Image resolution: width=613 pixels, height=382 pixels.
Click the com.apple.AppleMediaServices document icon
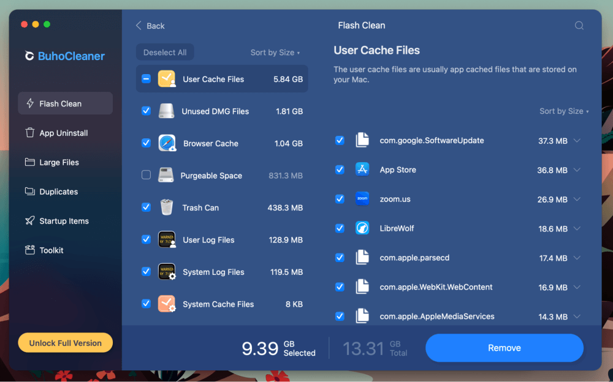point(362,316)
